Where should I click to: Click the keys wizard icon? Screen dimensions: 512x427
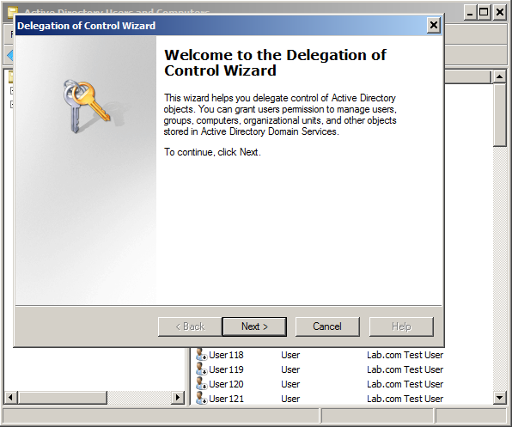[86, 106]
